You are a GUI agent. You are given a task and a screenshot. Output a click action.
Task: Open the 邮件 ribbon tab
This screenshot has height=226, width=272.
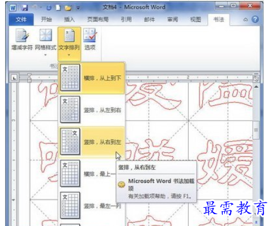click(x=149, y=19)
